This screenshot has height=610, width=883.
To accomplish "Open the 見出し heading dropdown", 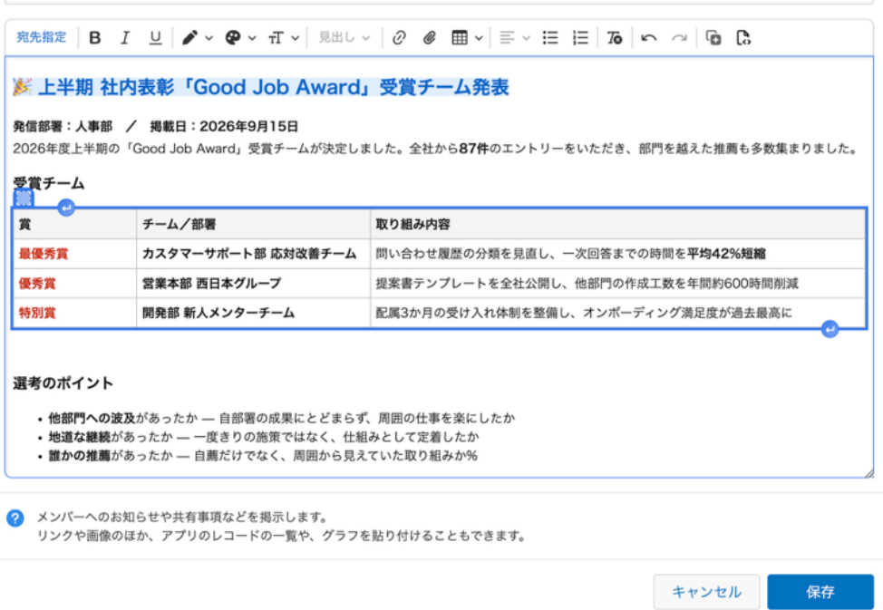I will [x=344, y=38].
